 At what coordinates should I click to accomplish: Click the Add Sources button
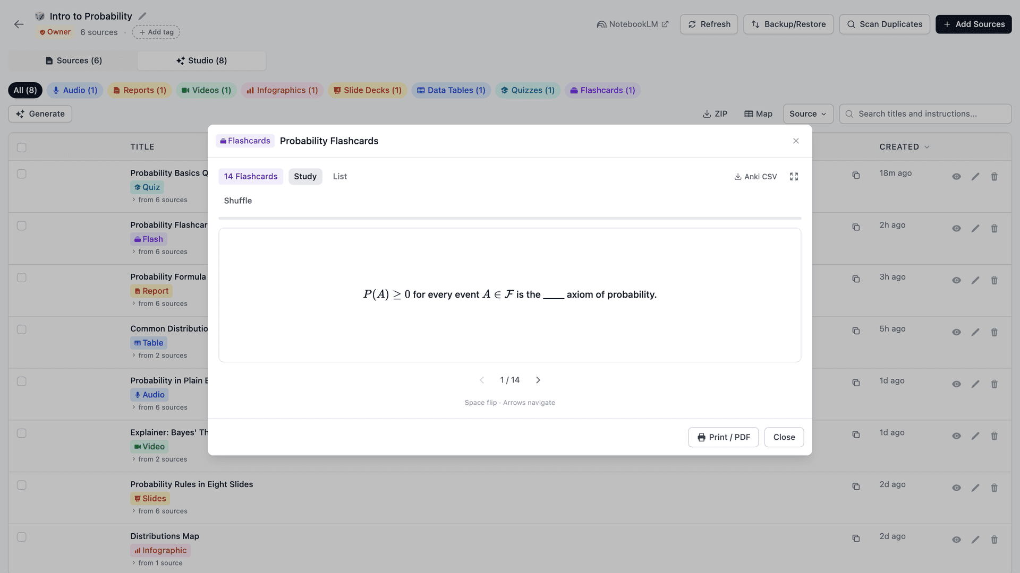[x=973, y=24]
